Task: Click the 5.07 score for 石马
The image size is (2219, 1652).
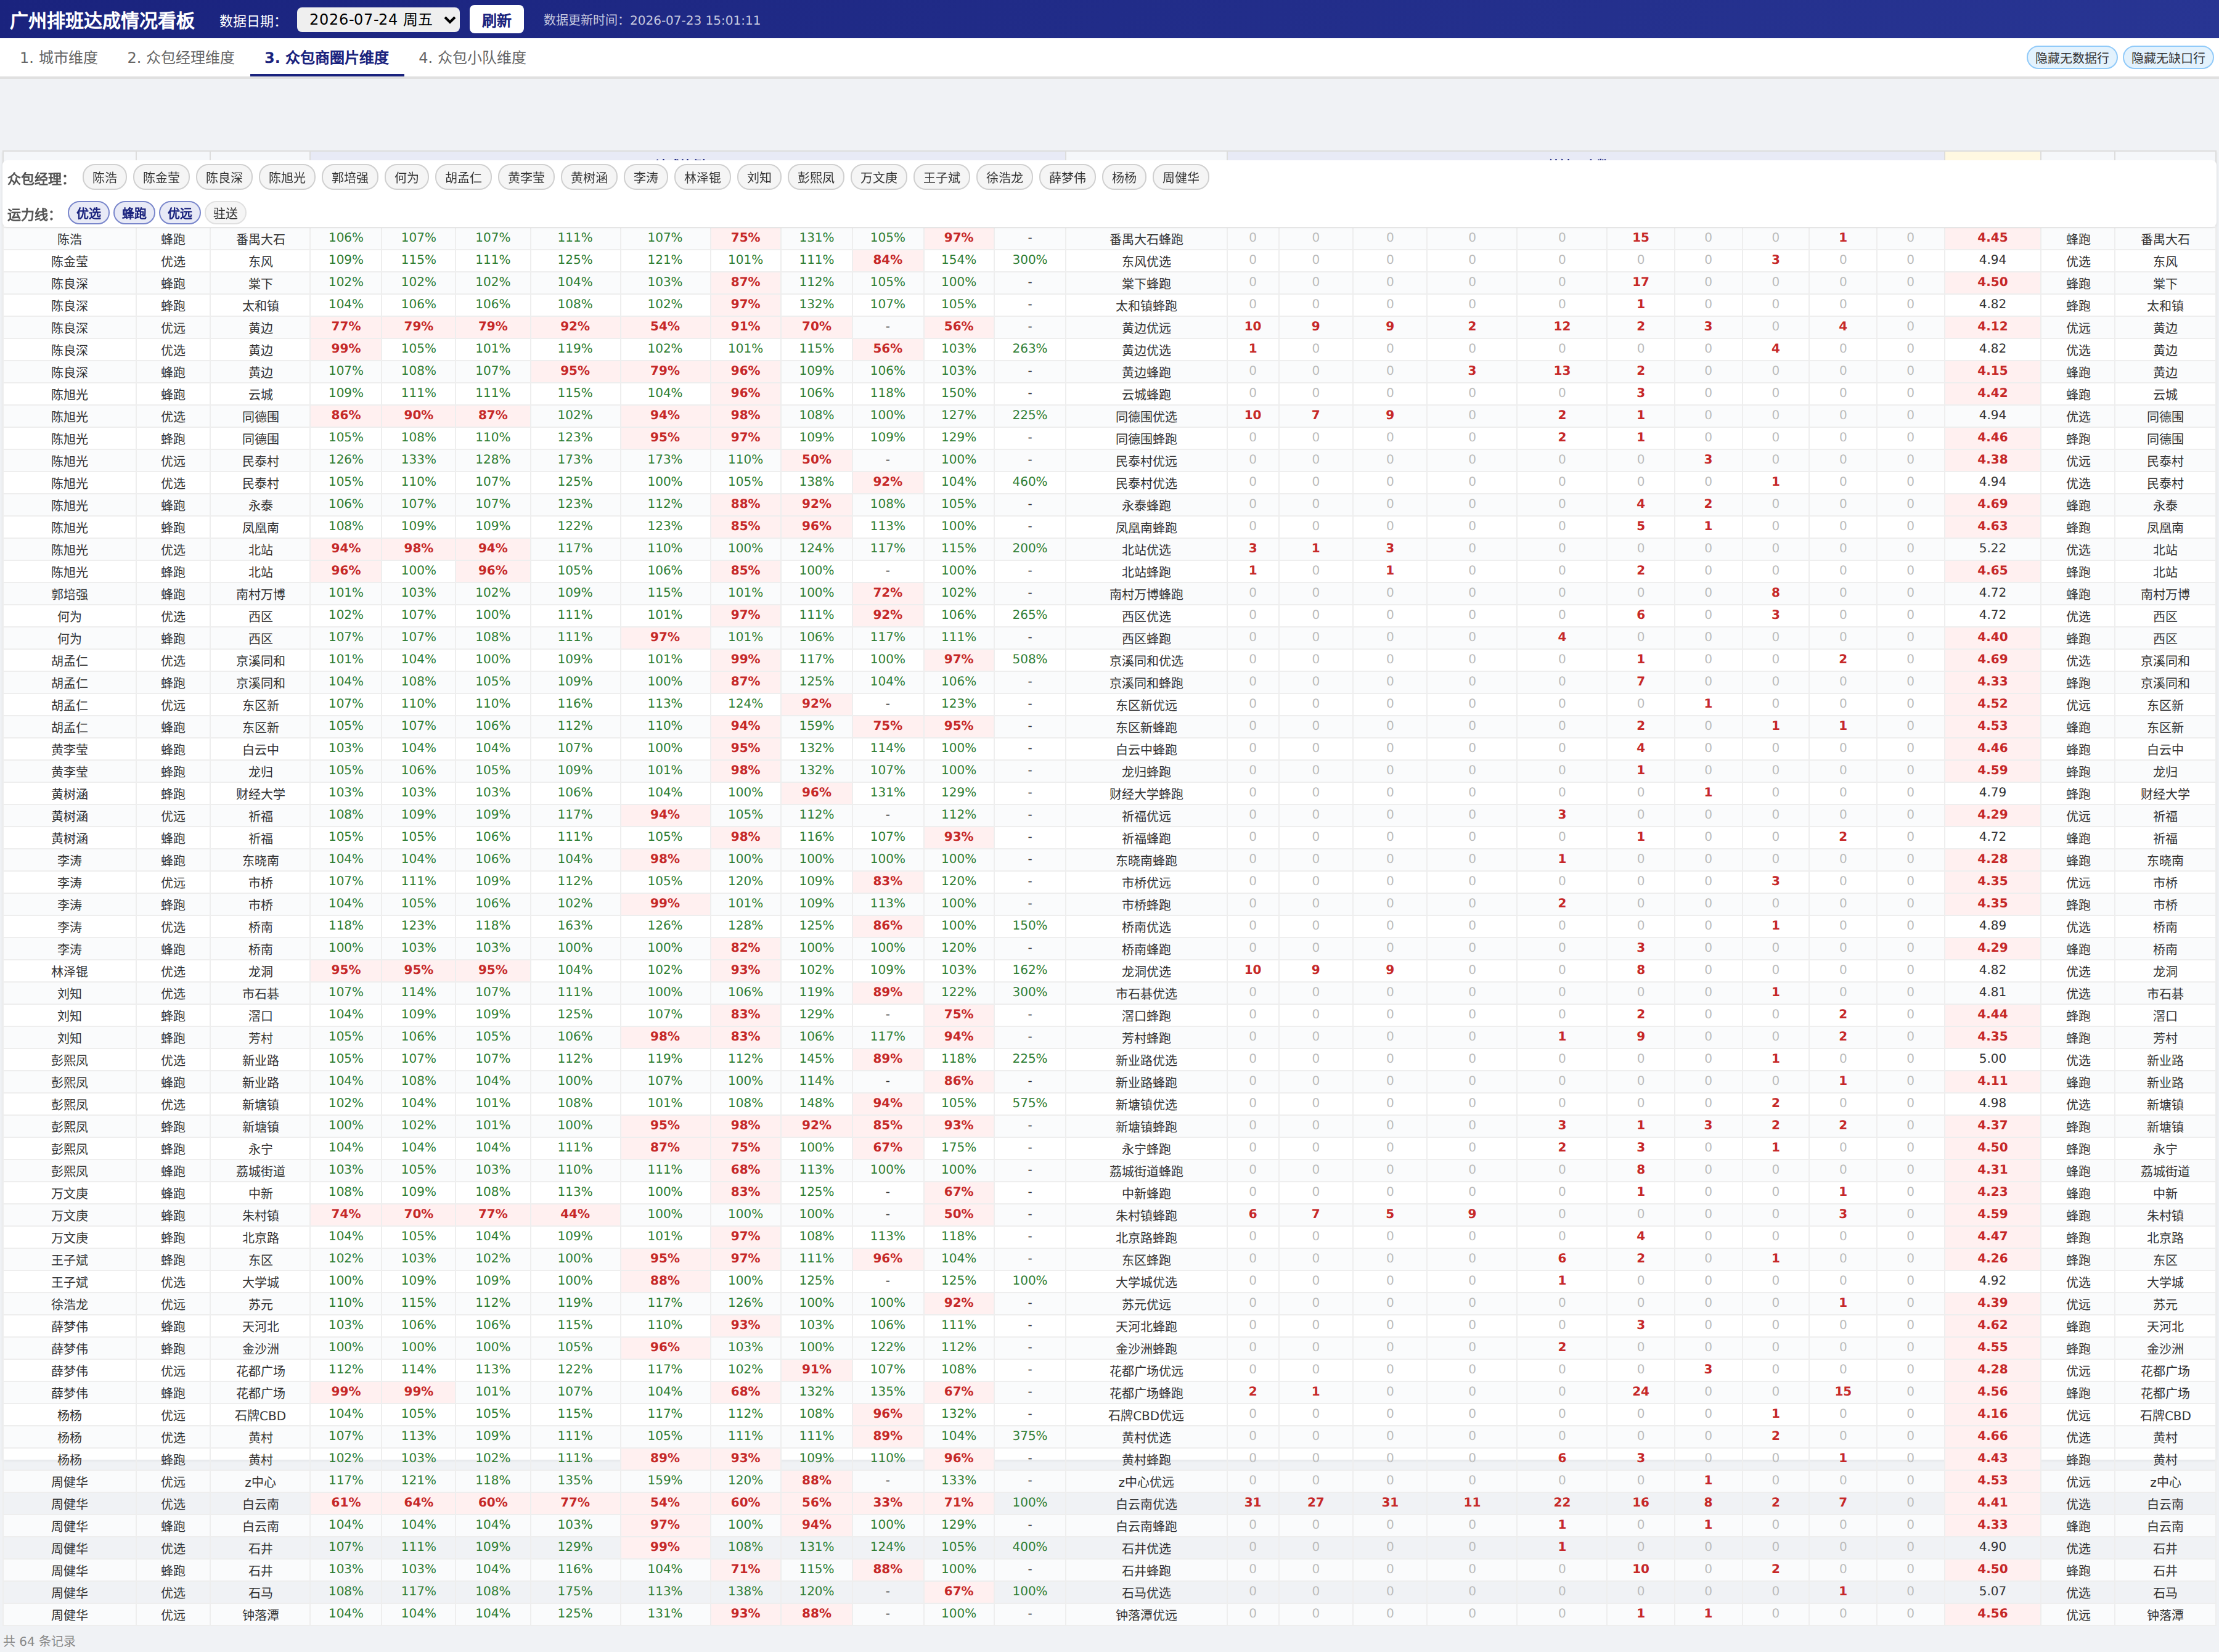Action: point(1992,1591)
